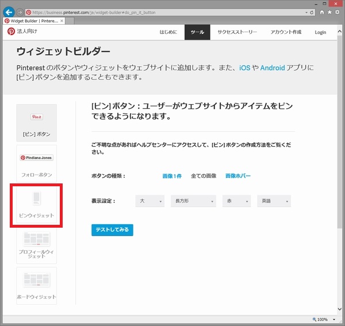This screenshot has width=345, height=326.
Task: Select the フォローボタン widget tile
Action: pyautogui.click(x=37, y=163)
